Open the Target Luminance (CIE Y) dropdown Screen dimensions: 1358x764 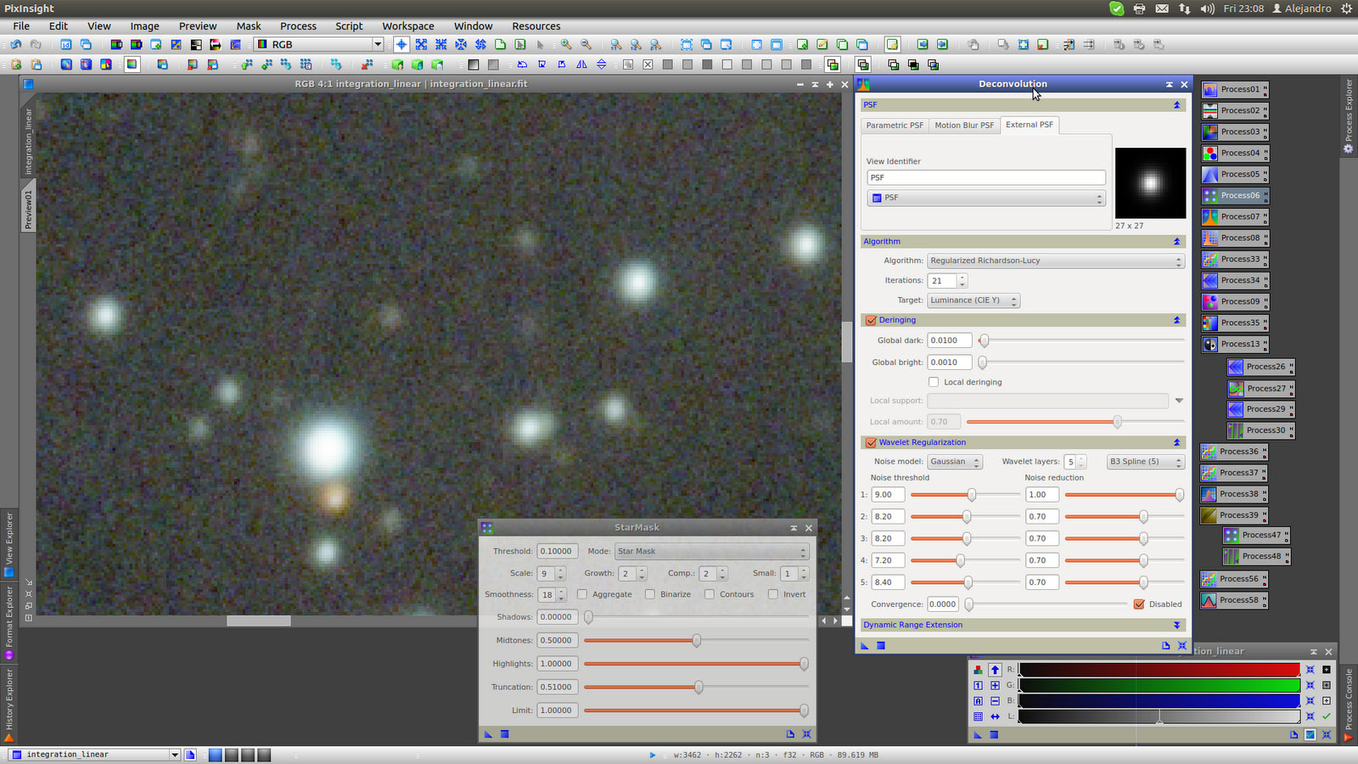[x=974, y=301]
